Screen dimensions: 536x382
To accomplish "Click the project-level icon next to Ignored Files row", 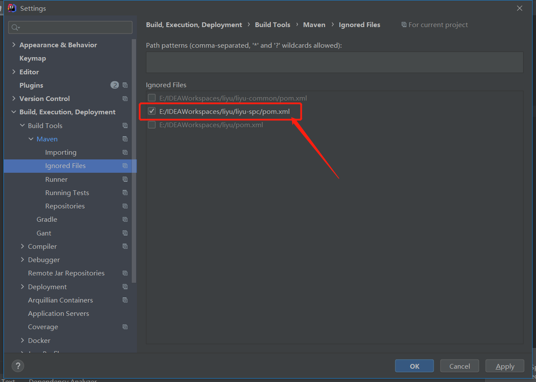I will pyautogui.click(x=125, y=166).
